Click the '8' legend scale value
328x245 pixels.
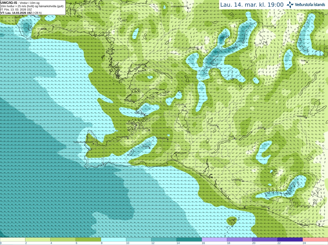click(102, 243)
